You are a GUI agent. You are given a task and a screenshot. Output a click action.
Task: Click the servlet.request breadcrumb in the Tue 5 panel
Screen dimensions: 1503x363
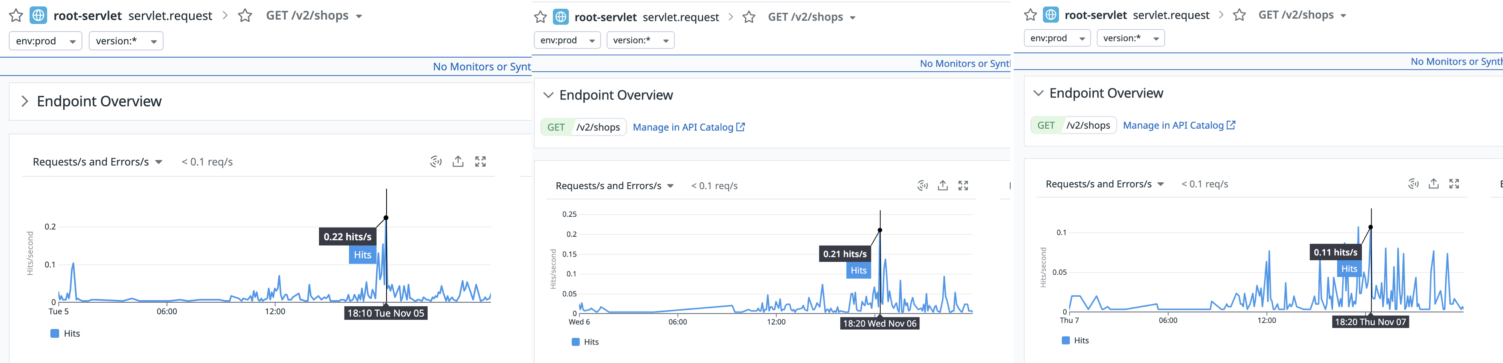coord(170,16)
